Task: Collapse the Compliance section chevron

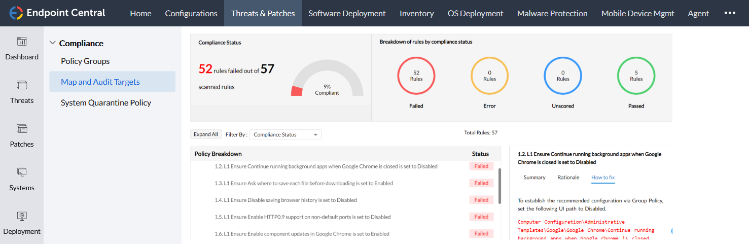Action: click(53, 43)
